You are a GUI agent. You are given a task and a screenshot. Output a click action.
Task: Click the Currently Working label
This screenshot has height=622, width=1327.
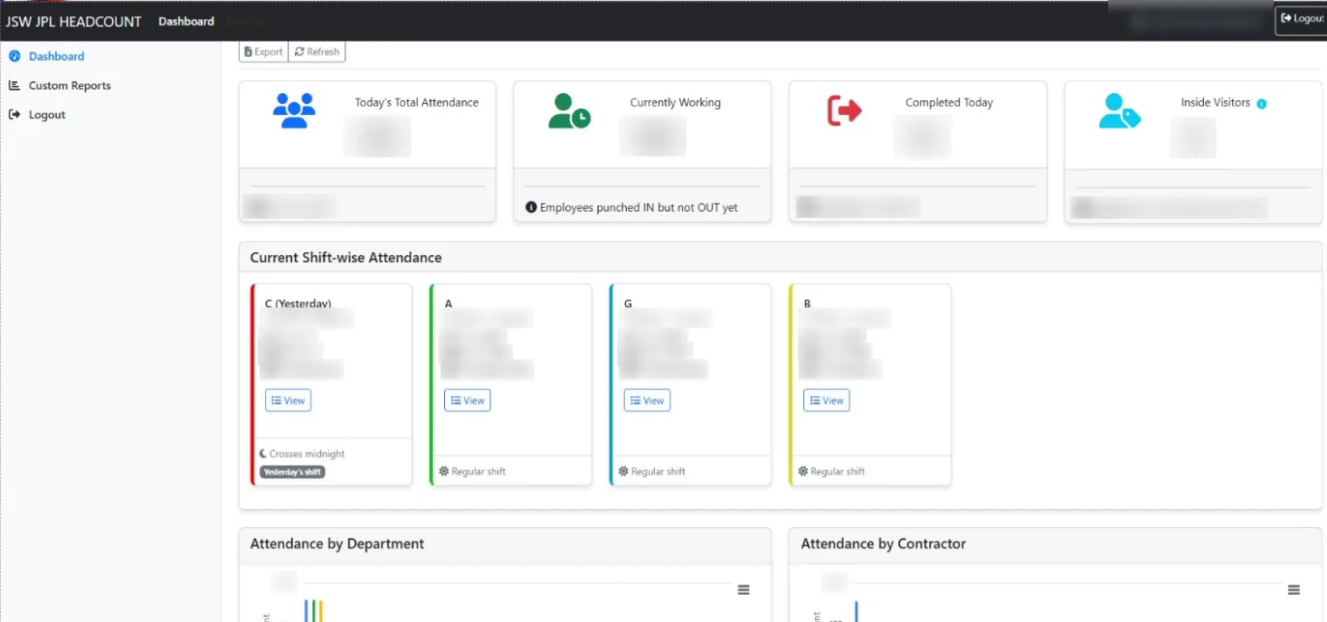click(676, 102)
